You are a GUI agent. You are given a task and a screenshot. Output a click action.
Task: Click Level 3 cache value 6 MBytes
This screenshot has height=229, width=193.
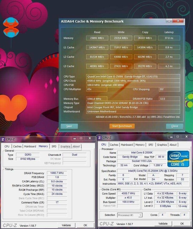coord(165,206)
